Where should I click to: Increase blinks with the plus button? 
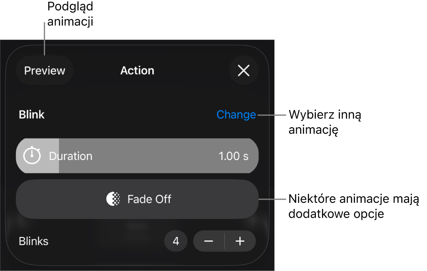pyautogui.click(x=240, y=241)
